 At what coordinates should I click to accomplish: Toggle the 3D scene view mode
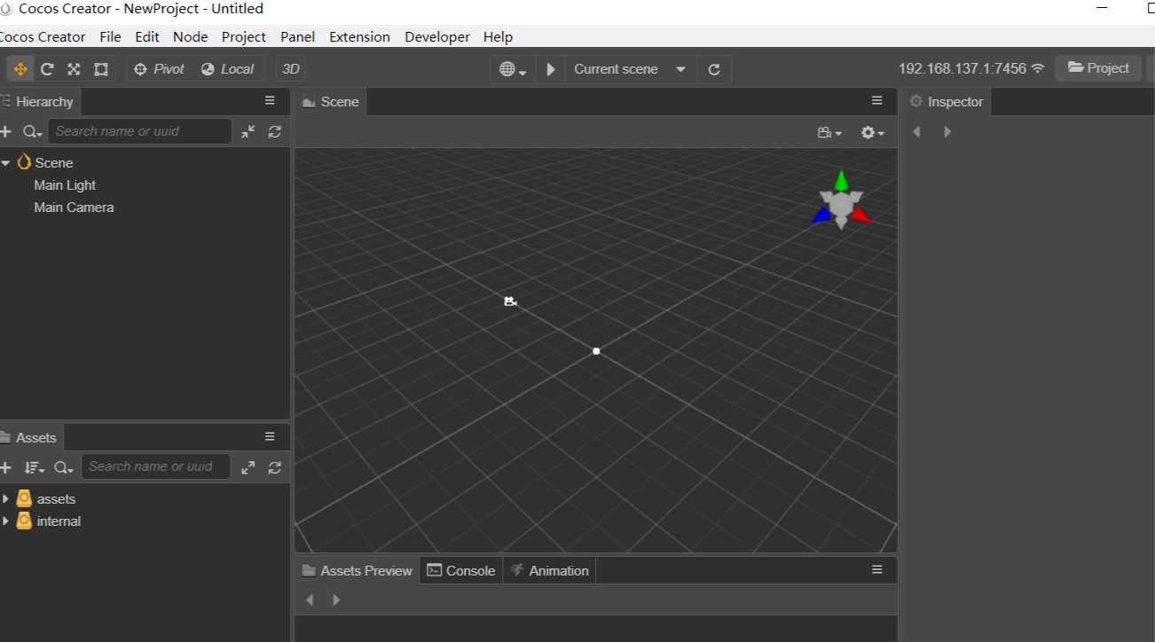290,69
